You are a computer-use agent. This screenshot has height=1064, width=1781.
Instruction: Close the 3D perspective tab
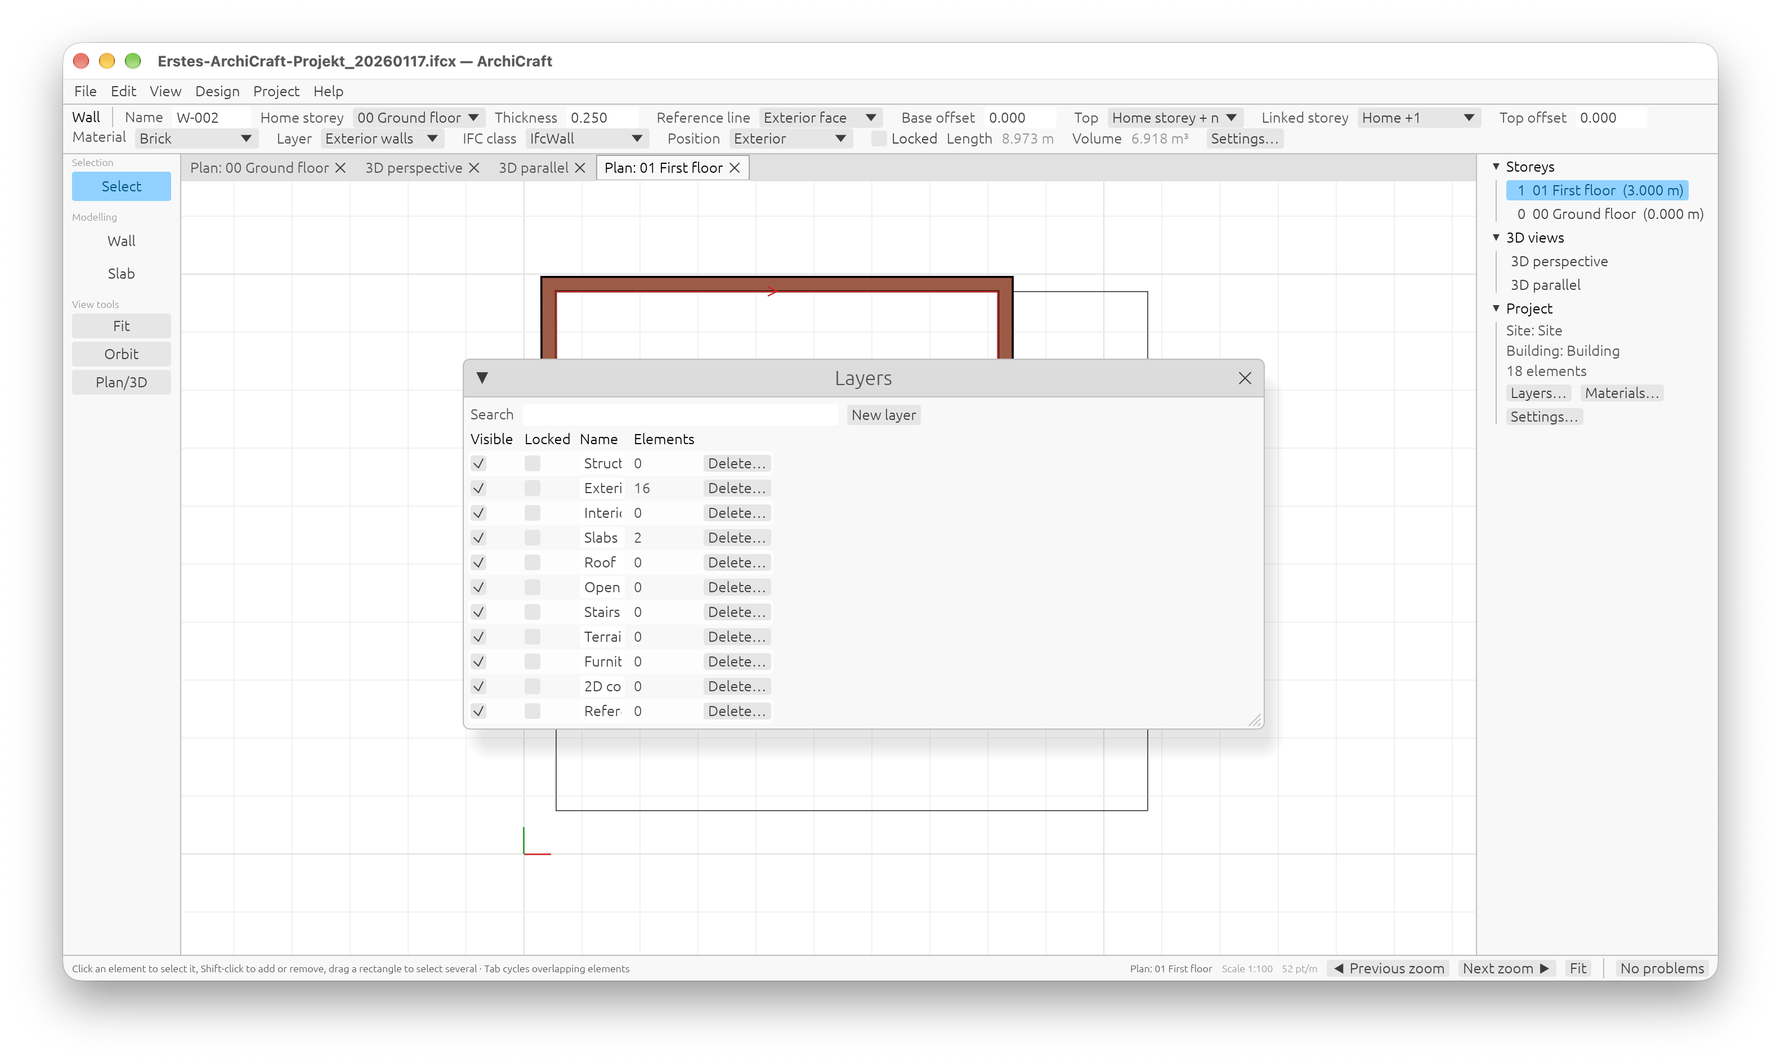point(474,168)
